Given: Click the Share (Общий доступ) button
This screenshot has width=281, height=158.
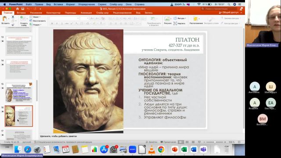Looking at the screenshot, I should pos(229,13).
